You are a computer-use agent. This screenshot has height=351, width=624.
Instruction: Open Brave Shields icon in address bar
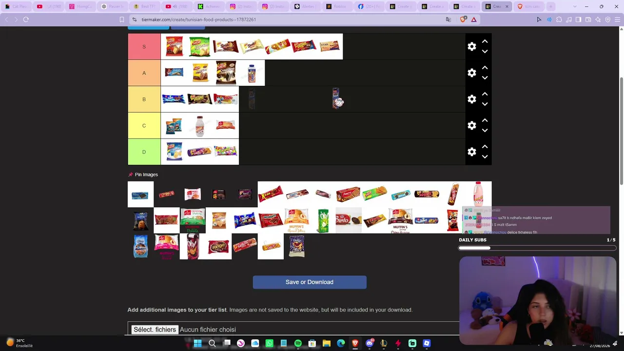tap(463, 19)
